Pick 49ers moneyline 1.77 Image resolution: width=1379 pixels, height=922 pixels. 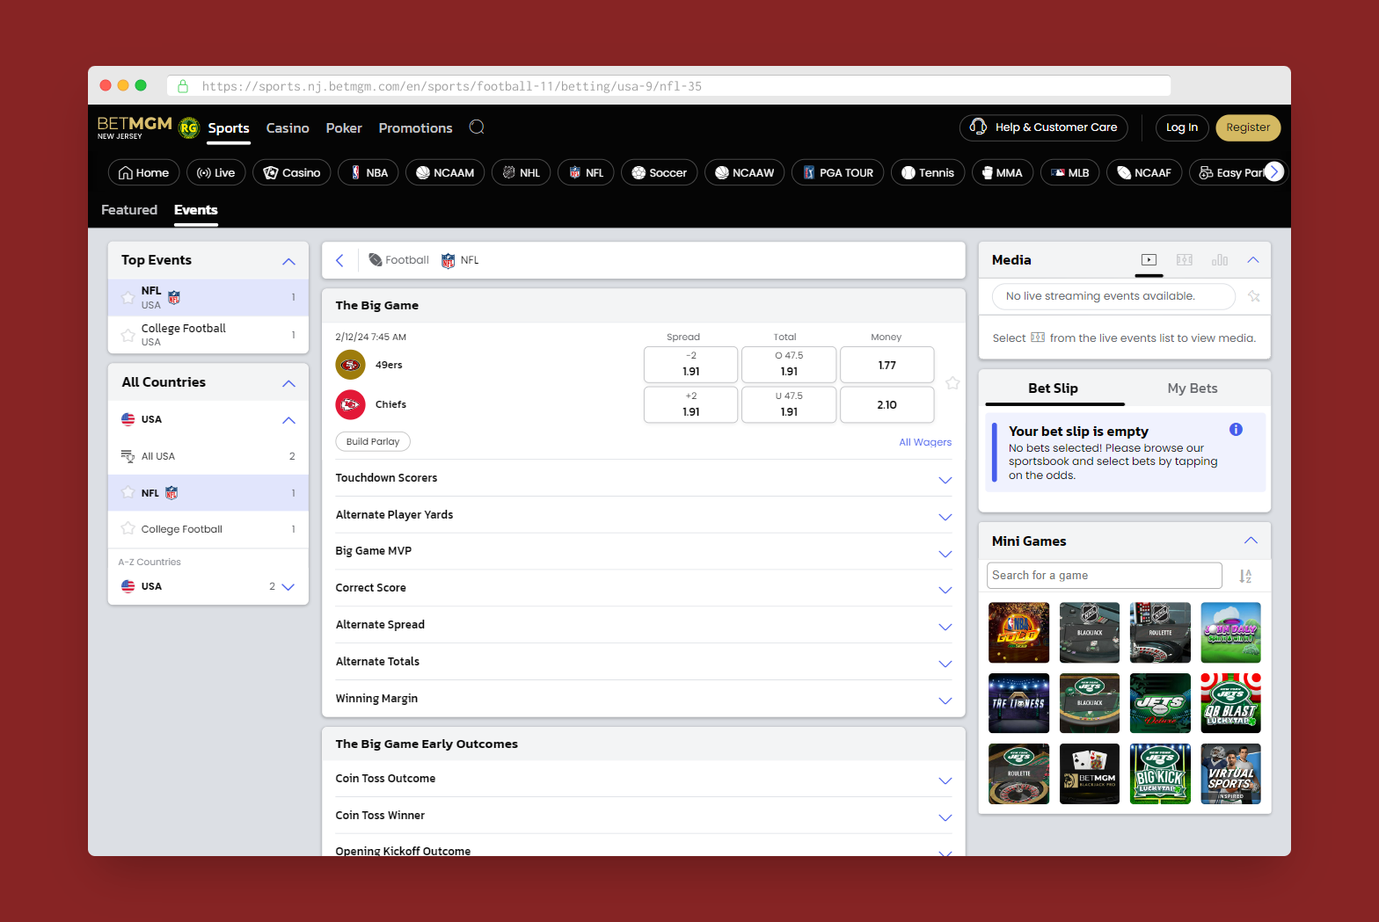pyautogui.click(x=886, y=365)
